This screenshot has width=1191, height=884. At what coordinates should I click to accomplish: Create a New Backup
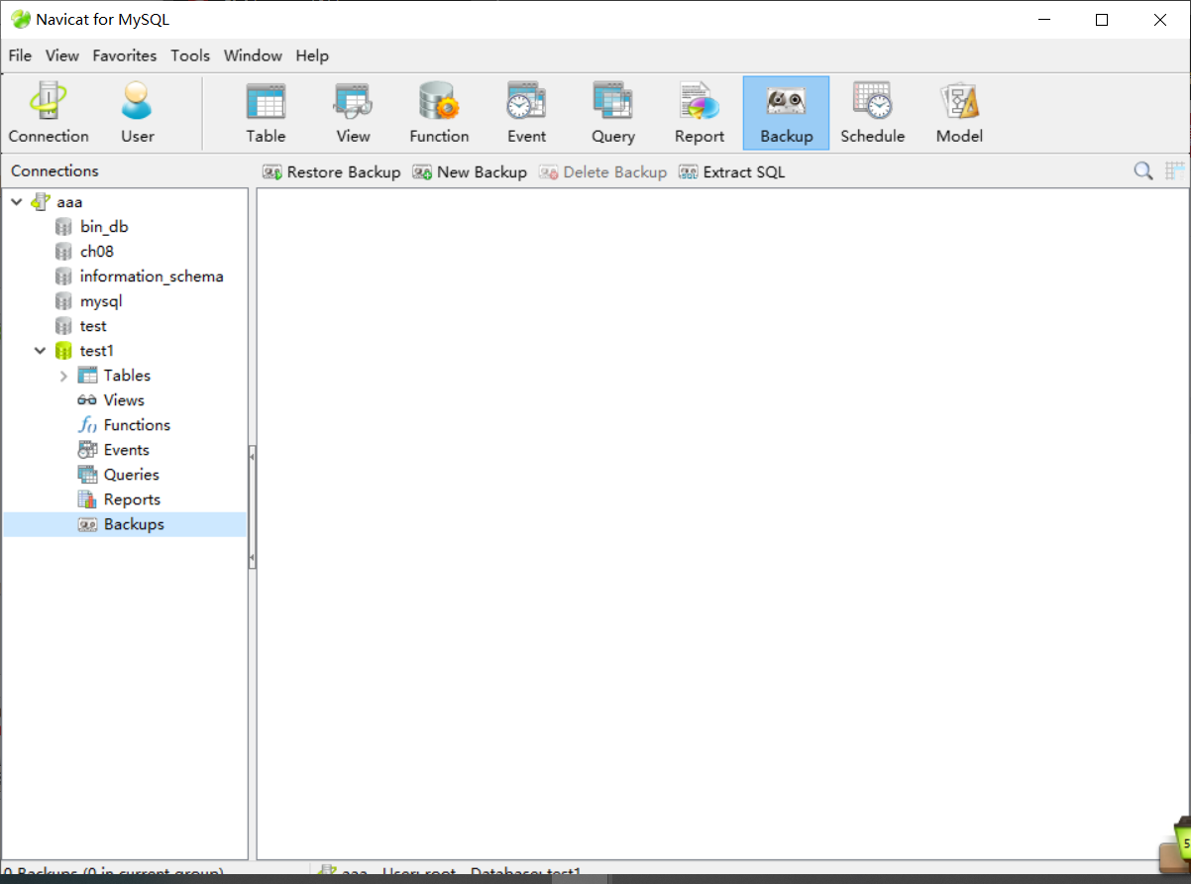[x=470, y=172]
